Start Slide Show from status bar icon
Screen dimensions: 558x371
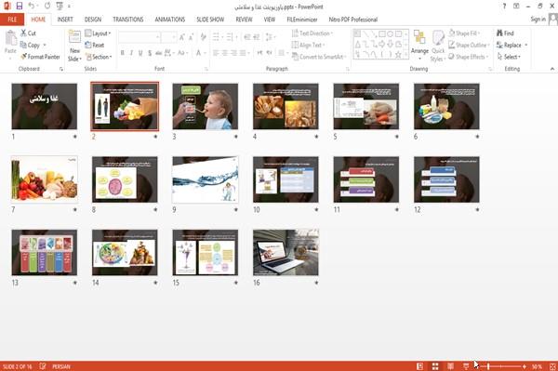[x=466, y=366]
